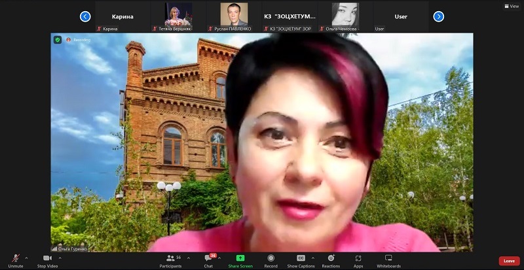Screen dimensions: 524x270
Task: Click the muted mic icon beside КЗ "ЗОЦХЕТУМ" ЗОР
Action: click(x=266, y=29)
